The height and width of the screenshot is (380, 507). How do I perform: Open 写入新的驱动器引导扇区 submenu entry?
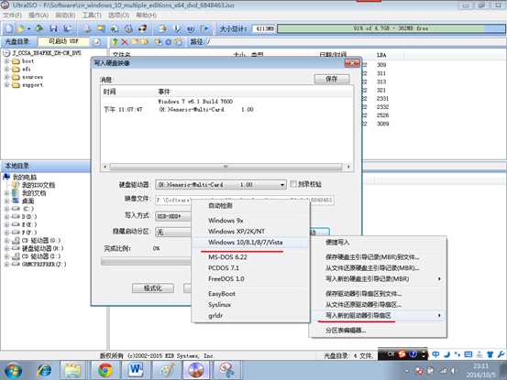(378, 315)
